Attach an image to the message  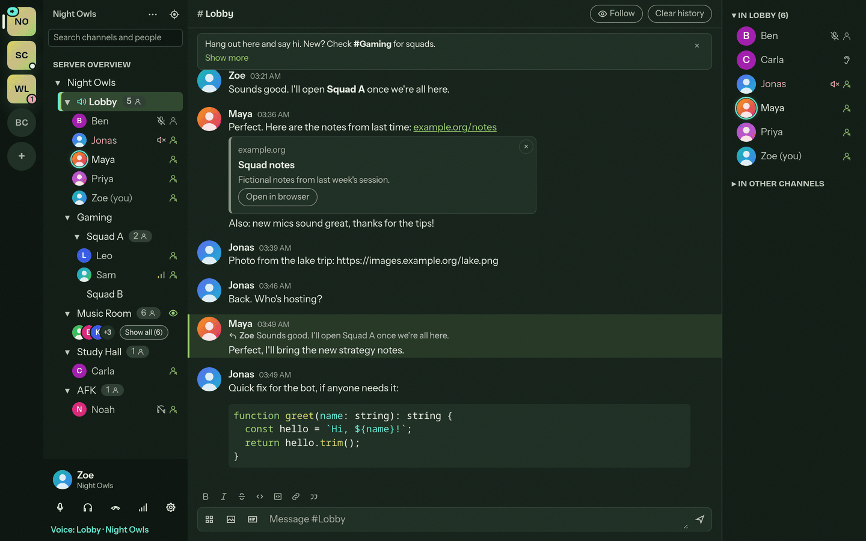231,519
